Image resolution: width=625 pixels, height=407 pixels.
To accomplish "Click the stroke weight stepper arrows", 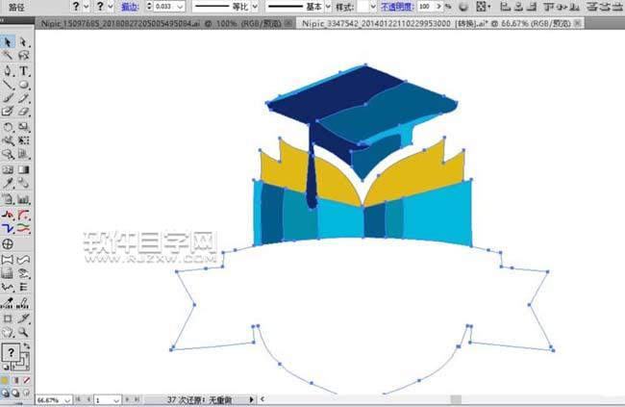I will [x=149, y=7].
